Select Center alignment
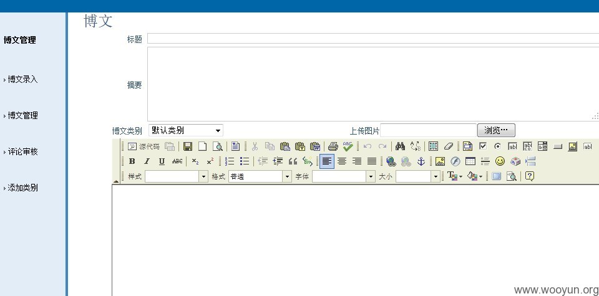The width and height of the screenshot is (599, 296). click(x=342, y=161)
